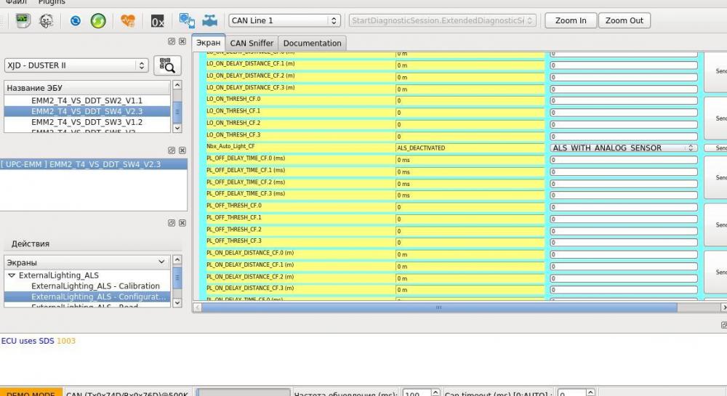Click the ECU uses SDS 1003 log line
Image resolution: width=727 pixels, height=396 pixels.
click(x=38, y=341)
